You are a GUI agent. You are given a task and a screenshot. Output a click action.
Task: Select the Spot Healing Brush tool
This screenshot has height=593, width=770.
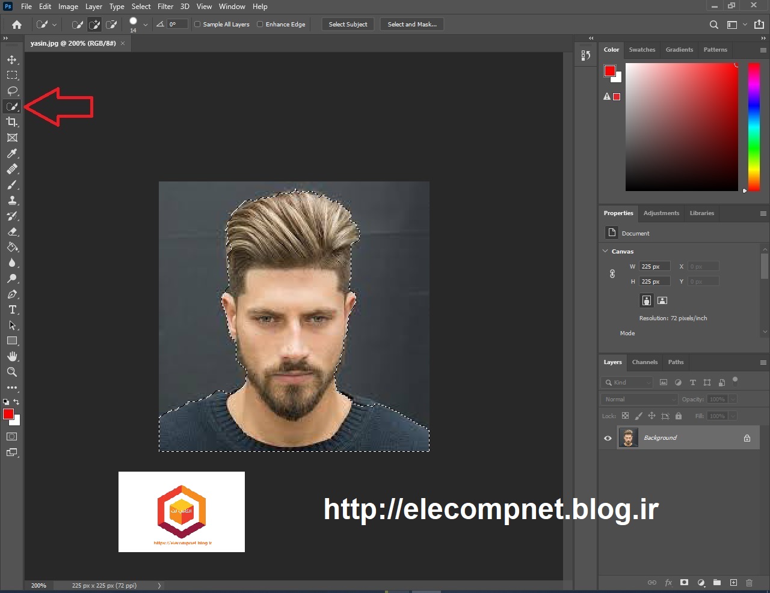pyautogui.click(x=12, y=169)
